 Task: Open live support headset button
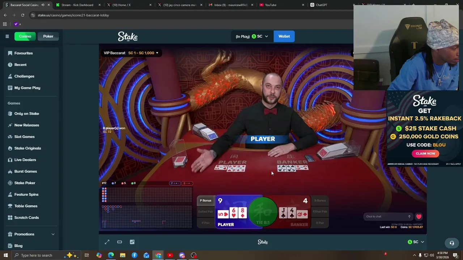452,243
